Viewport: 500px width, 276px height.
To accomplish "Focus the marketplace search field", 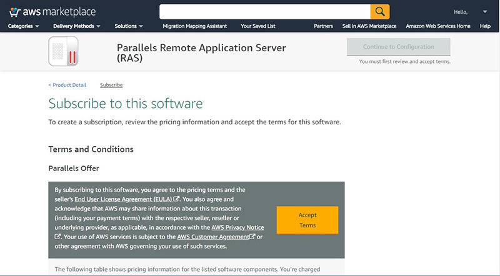I will click(265, 12).
